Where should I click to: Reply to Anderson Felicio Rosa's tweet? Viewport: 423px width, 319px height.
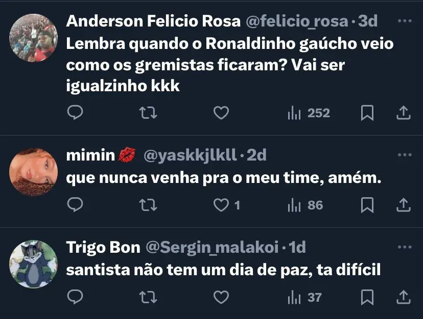[75, 113]
